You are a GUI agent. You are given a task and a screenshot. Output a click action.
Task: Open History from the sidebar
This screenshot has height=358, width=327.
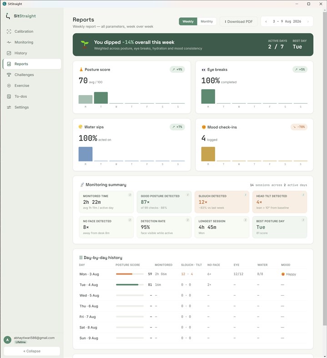coord(32,53)
